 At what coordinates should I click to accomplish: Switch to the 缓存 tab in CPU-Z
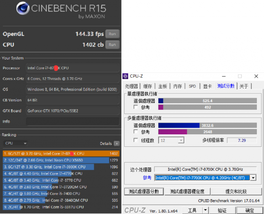[148, 86]
